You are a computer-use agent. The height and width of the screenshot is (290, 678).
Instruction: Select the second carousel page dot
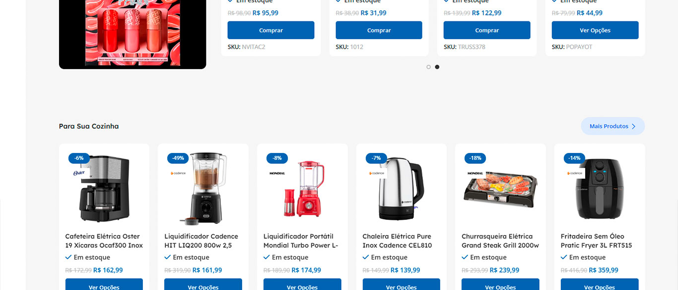437,67
